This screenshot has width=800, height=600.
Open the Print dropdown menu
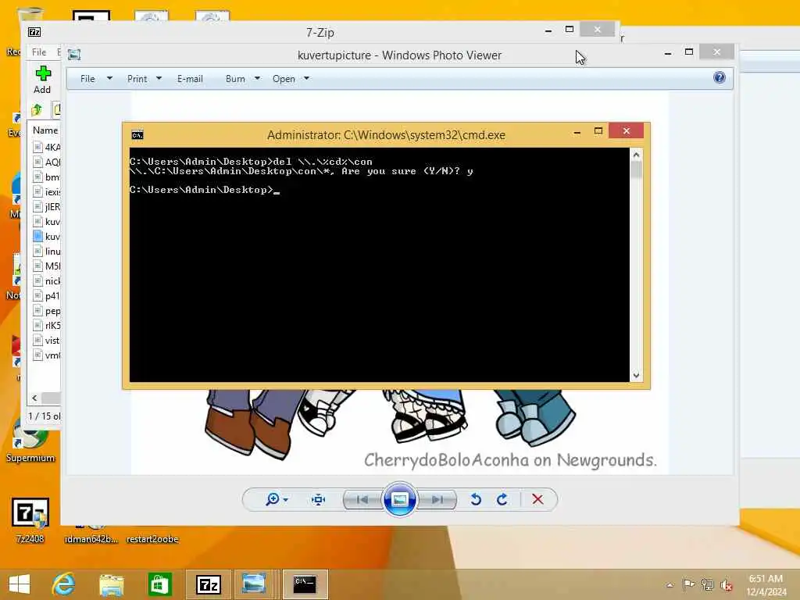click(x=144, y=79)
